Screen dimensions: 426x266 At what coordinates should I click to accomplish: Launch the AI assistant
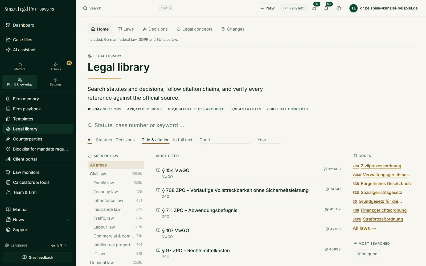pos(38,50)
